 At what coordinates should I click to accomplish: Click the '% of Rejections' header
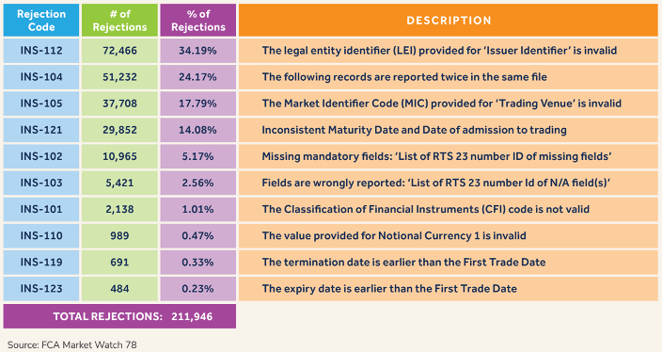coord(198,21)
